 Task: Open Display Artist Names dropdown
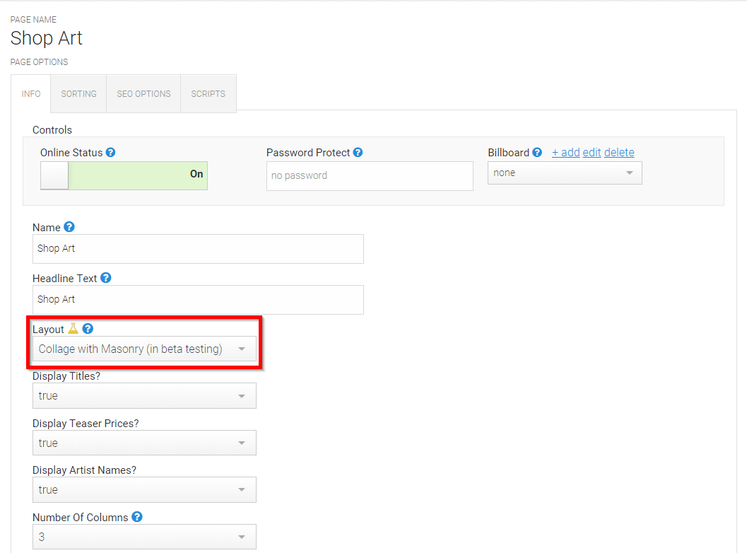[x=144, y=489]
